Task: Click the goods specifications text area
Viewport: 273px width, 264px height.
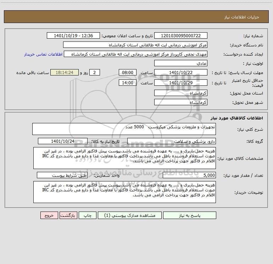Action: coord(124,158)
